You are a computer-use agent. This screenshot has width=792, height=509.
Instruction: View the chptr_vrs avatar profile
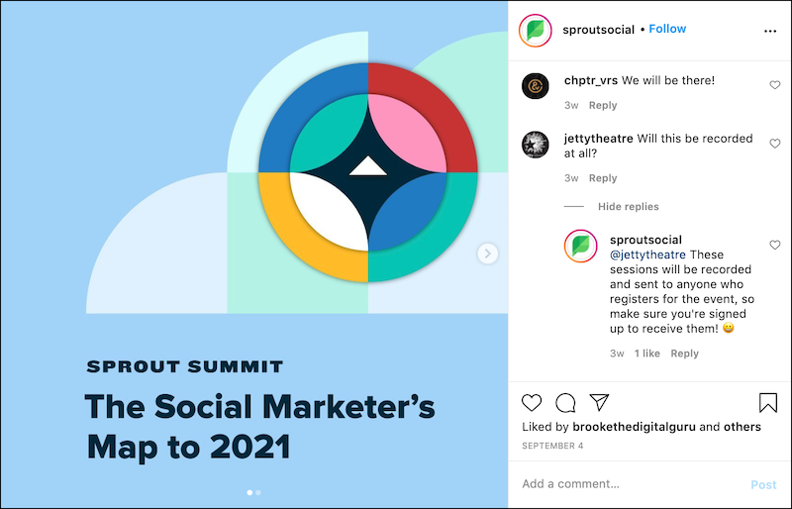536,86
